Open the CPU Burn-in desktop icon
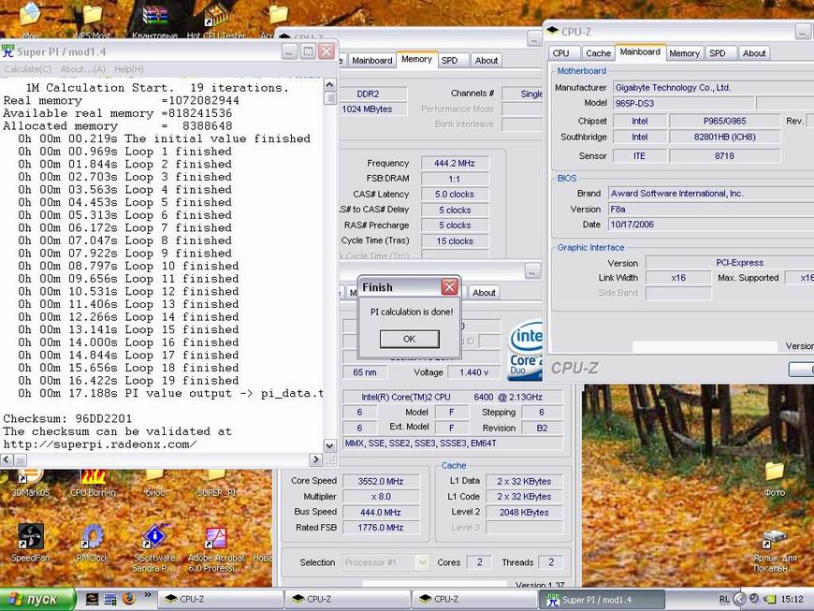Screen dimensions: 814x611 tap(92, 476)
